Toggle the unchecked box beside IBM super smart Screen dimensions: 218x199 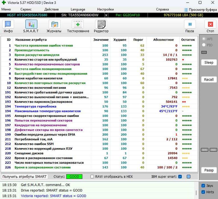[189, 177]
